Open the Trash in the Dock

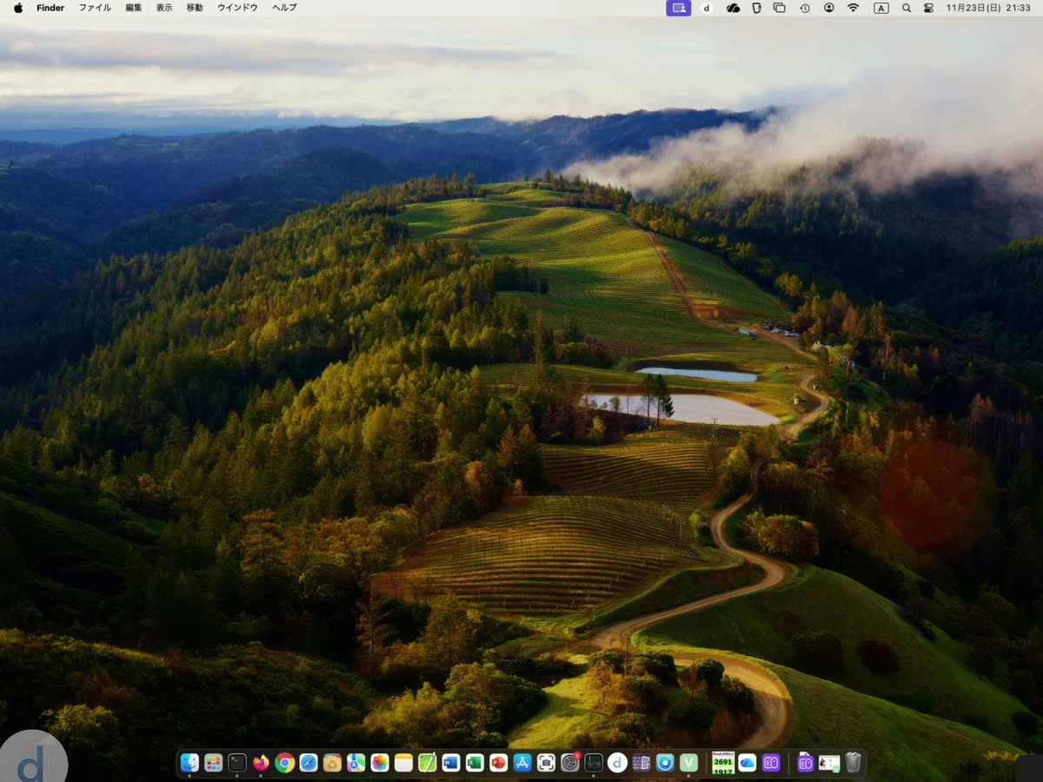pos(854,763)
